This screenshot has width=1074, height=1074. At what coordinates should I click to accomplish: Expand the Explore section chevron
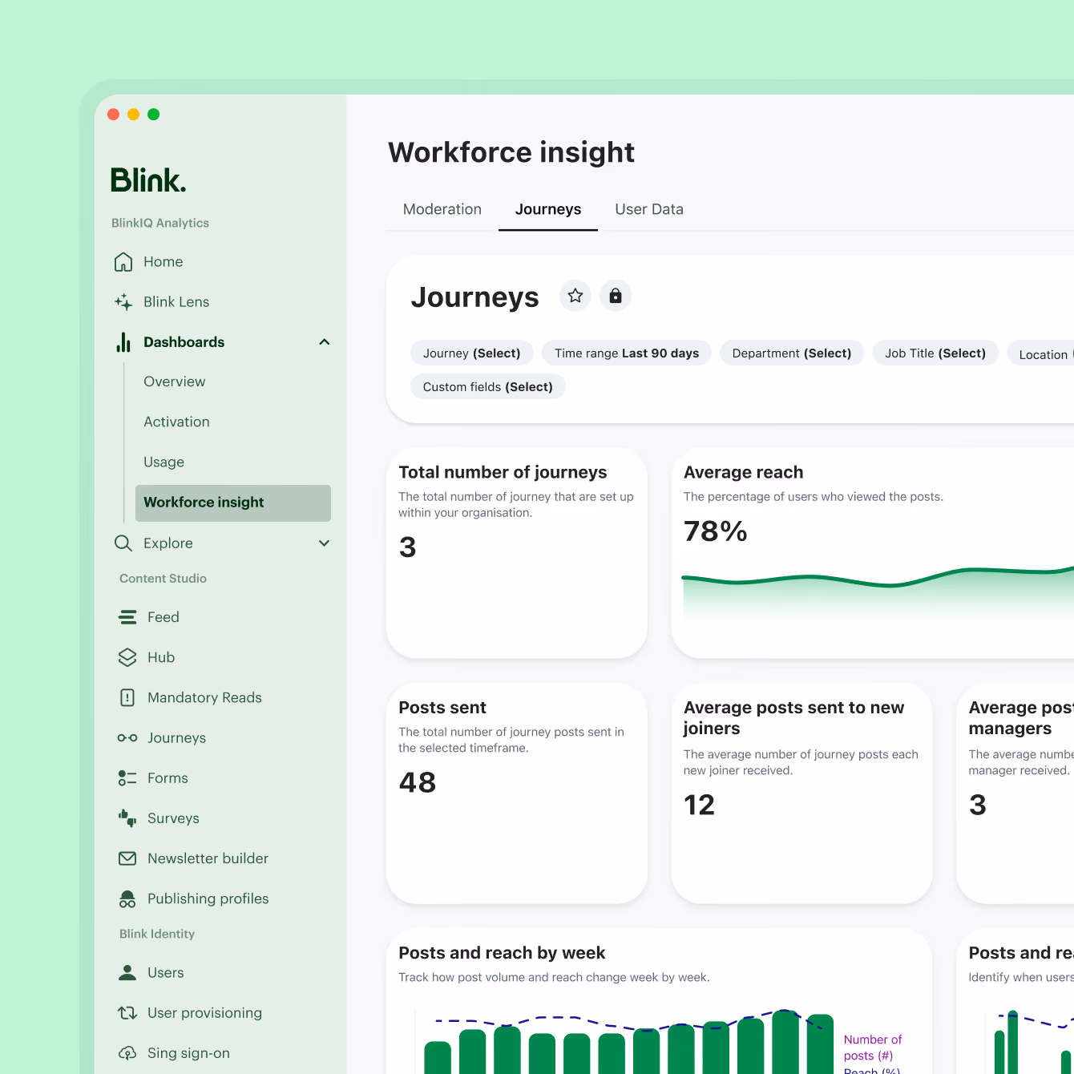click(x=325, y=543)
